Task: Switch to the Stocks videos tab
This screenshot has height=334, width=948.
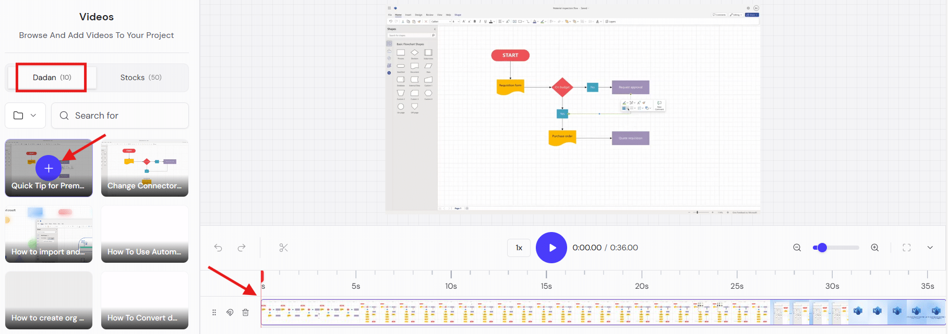Action: [x=141, y=78]
